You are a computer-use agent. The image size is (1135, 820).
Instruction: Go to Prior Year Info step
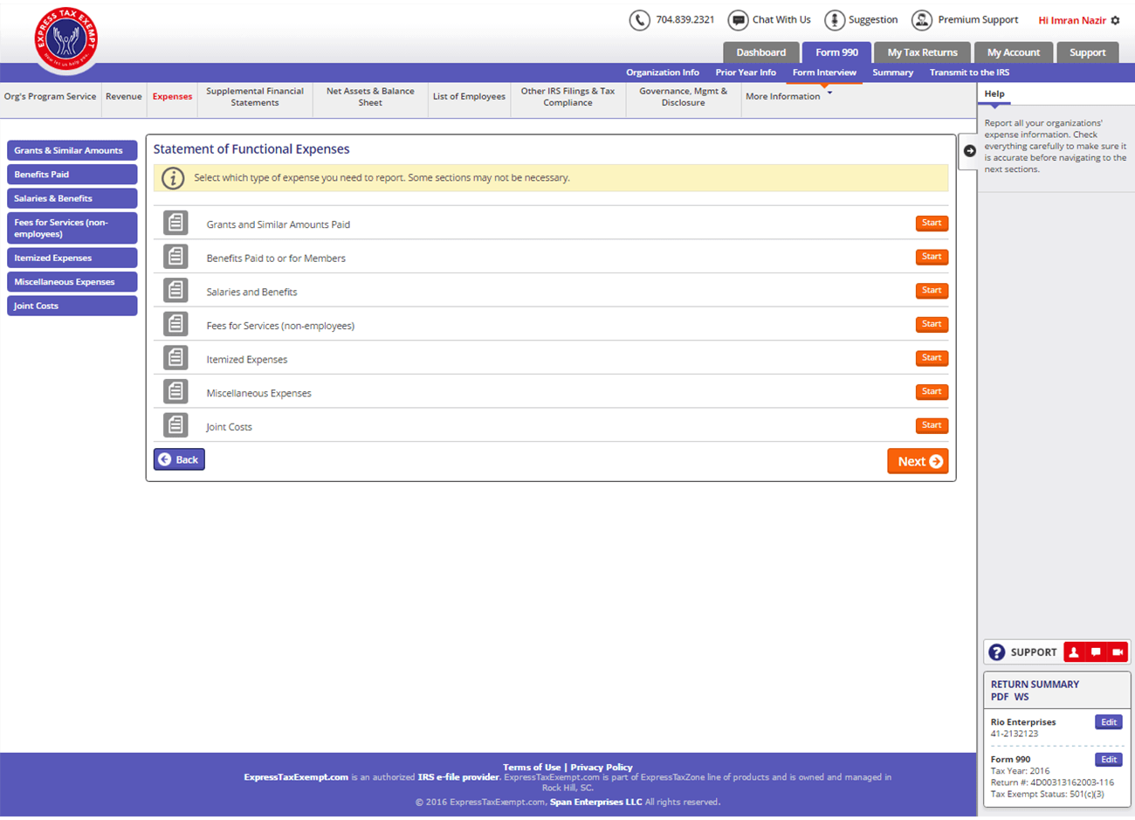(x=746, y=72)
